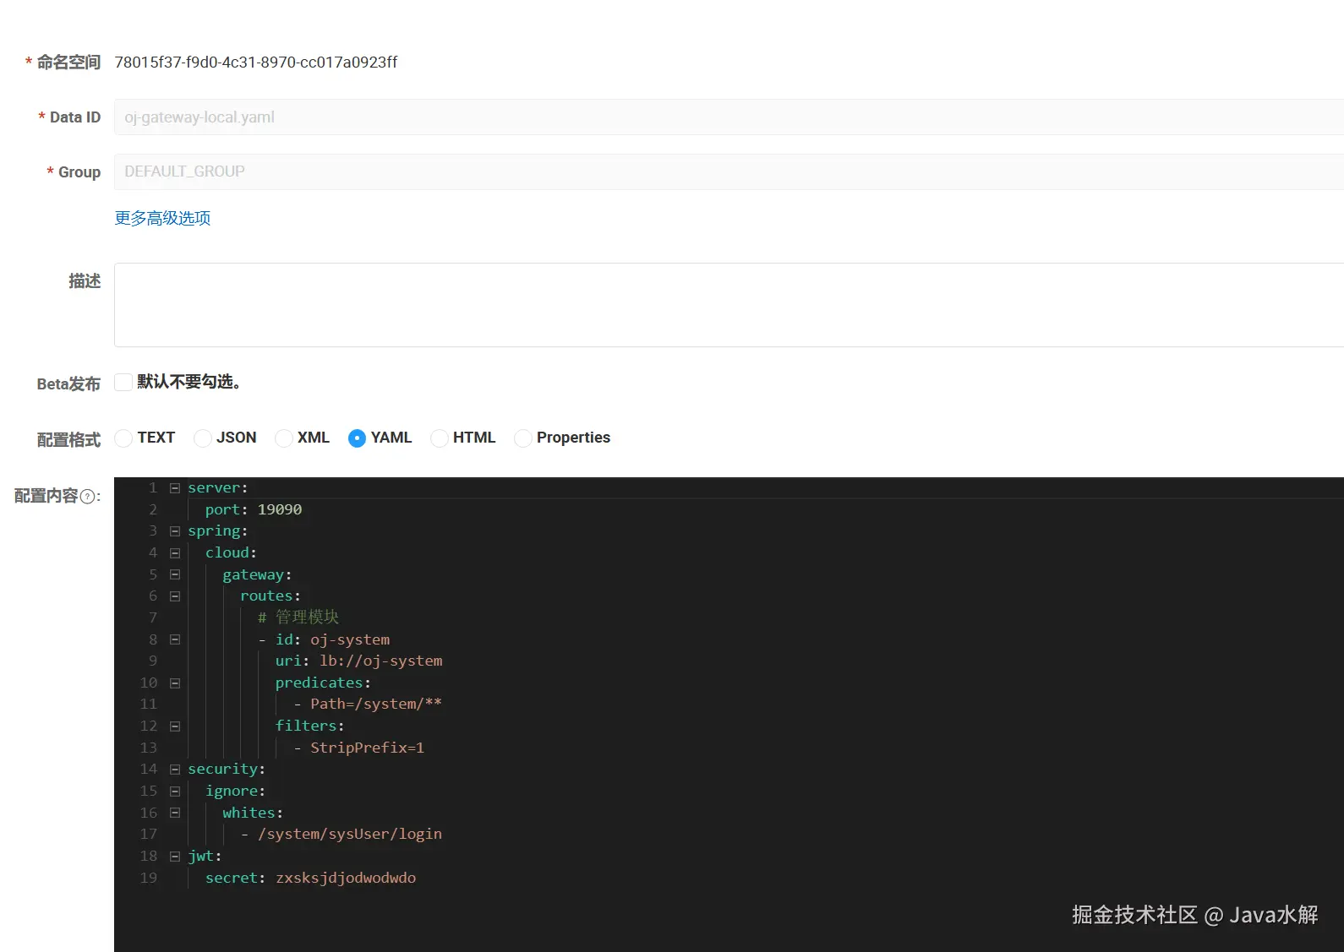Screen dimensions: 1344x952
Task: Click the uri value lb://oj-system
Action: (x=380, y=661)
